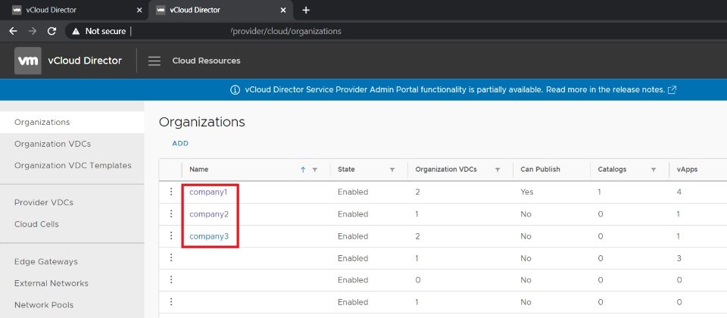Filter the Name column
The width and height of the screenshot is (727, 318).
(x=315, y=170)
